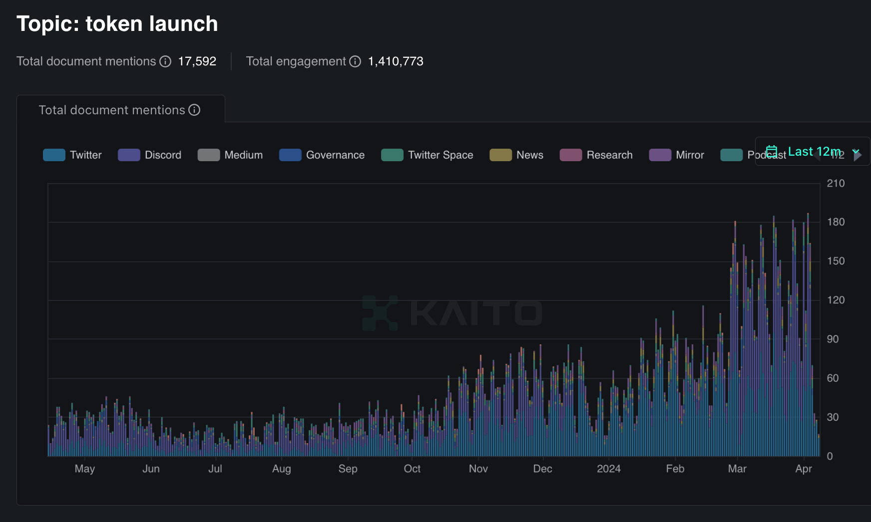Open the Last 12m date range dropdown

(x=813, y=151)
